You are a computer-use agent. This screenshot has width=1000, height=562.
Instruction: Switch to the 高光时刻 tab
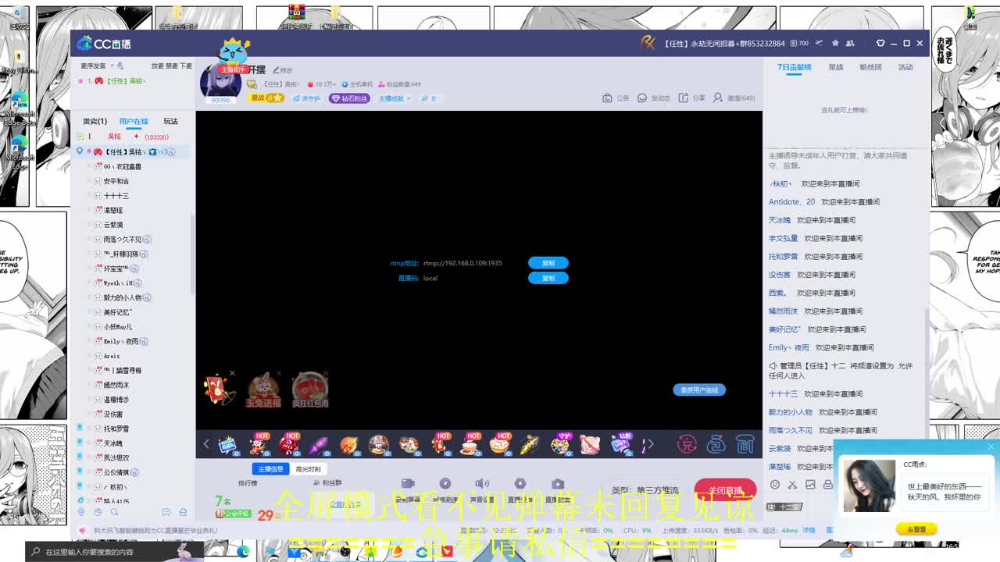308,469
